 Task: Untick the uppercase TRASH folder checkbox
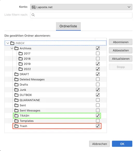(98, 116)
